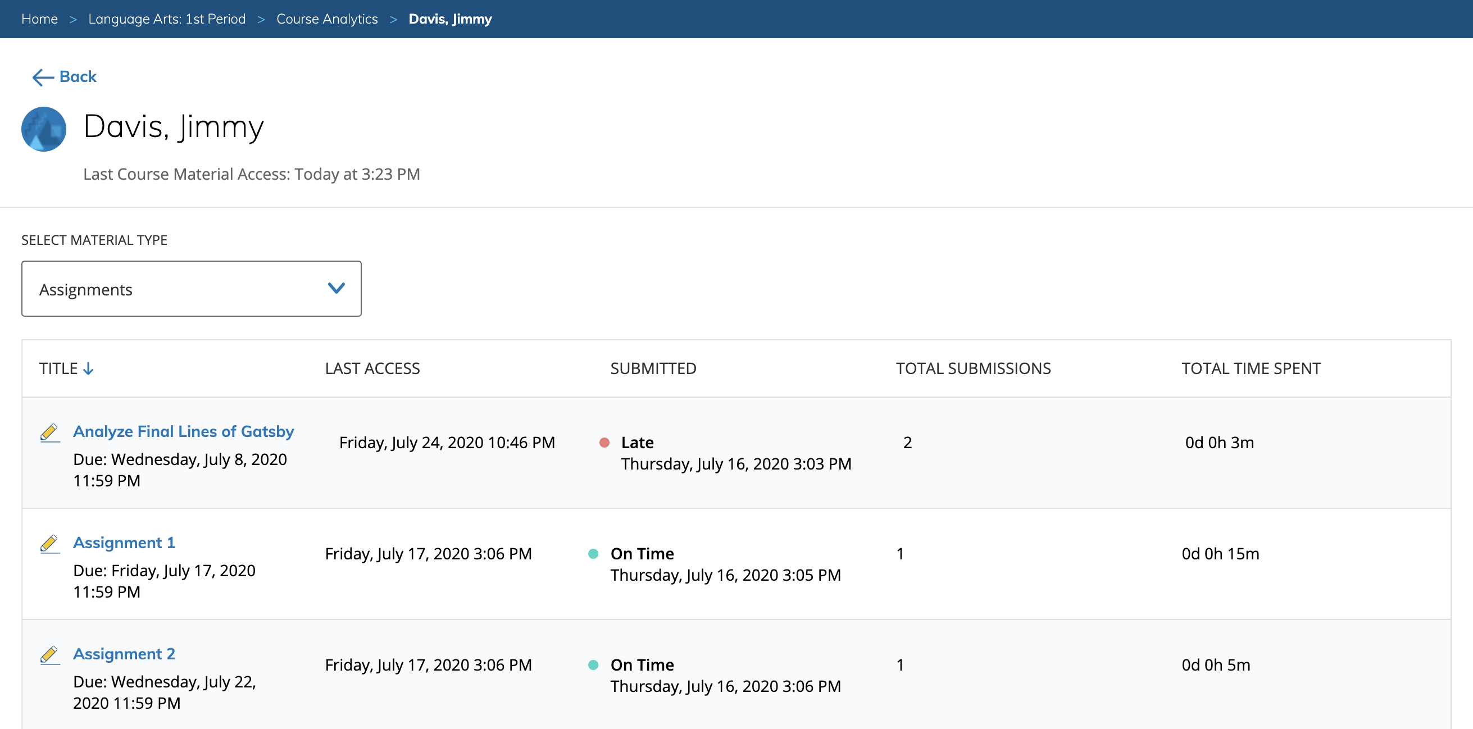Open Analyze Final Lines of Gatsby link
Viewport: 1473px width, 729px height.
[184, 431]
